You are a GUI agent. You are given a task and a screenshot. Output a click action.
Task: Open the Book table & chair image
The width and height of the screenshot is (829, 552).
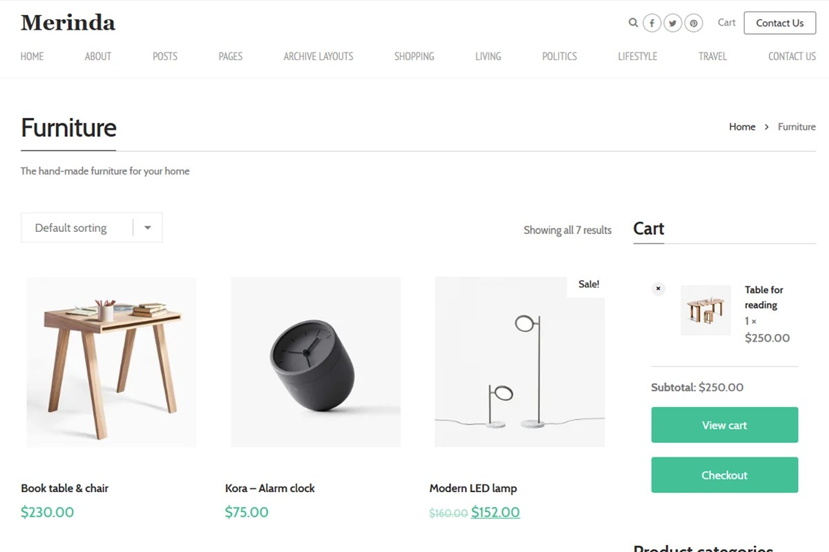111,362
